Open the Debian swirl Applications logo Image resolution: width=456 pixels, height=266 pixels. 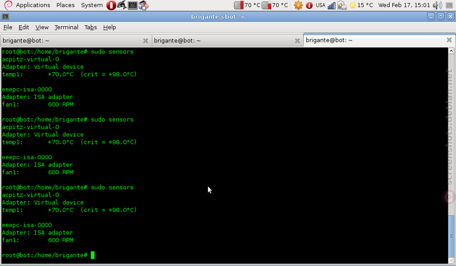pyautogui.click(x=8, y=5)
